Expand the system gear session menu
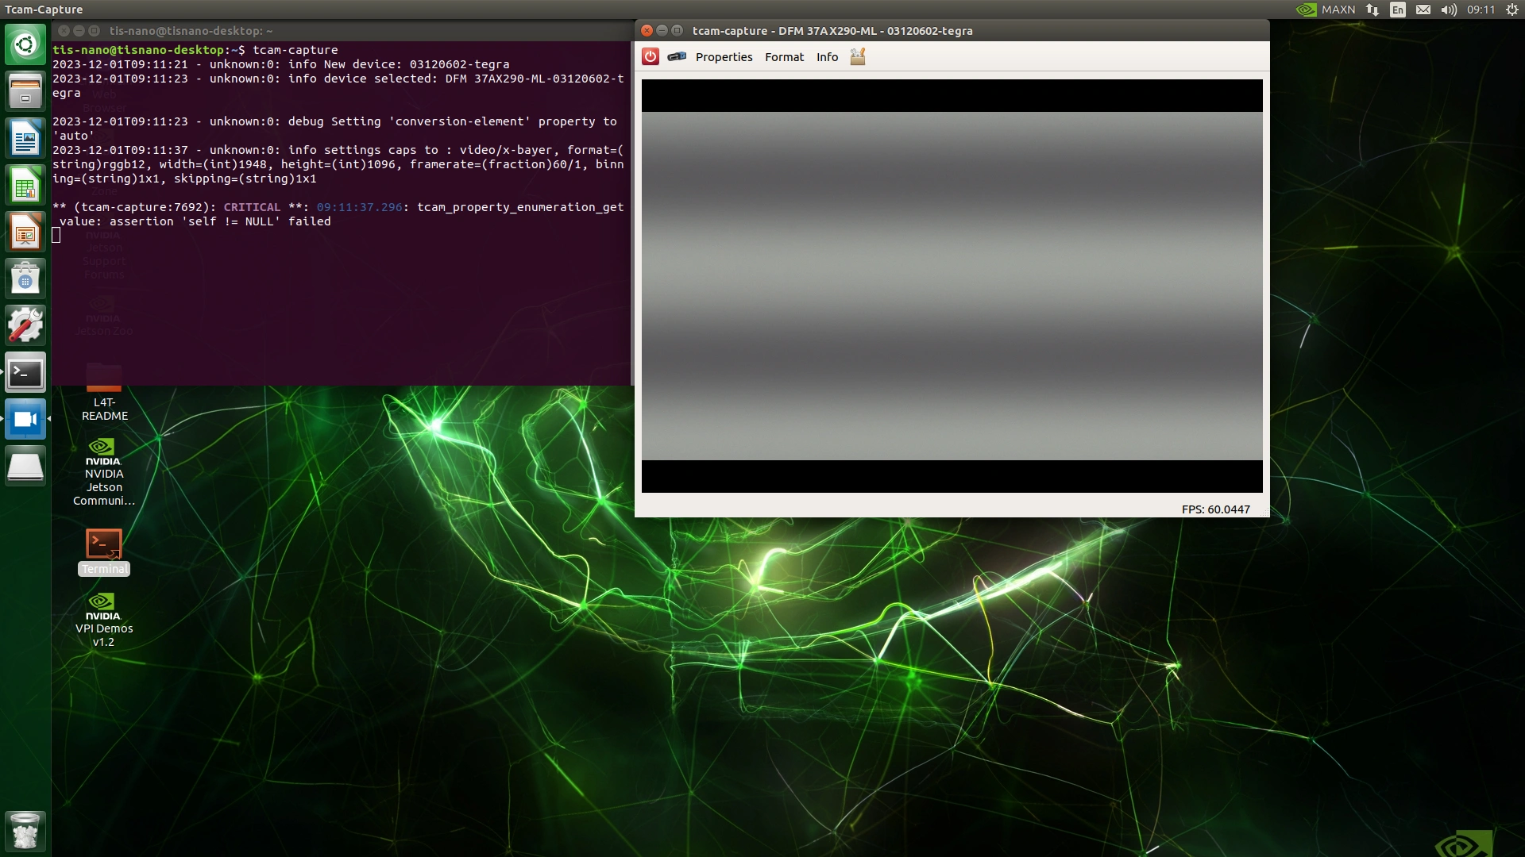1525x857 pixels. tap(1512, 10)
